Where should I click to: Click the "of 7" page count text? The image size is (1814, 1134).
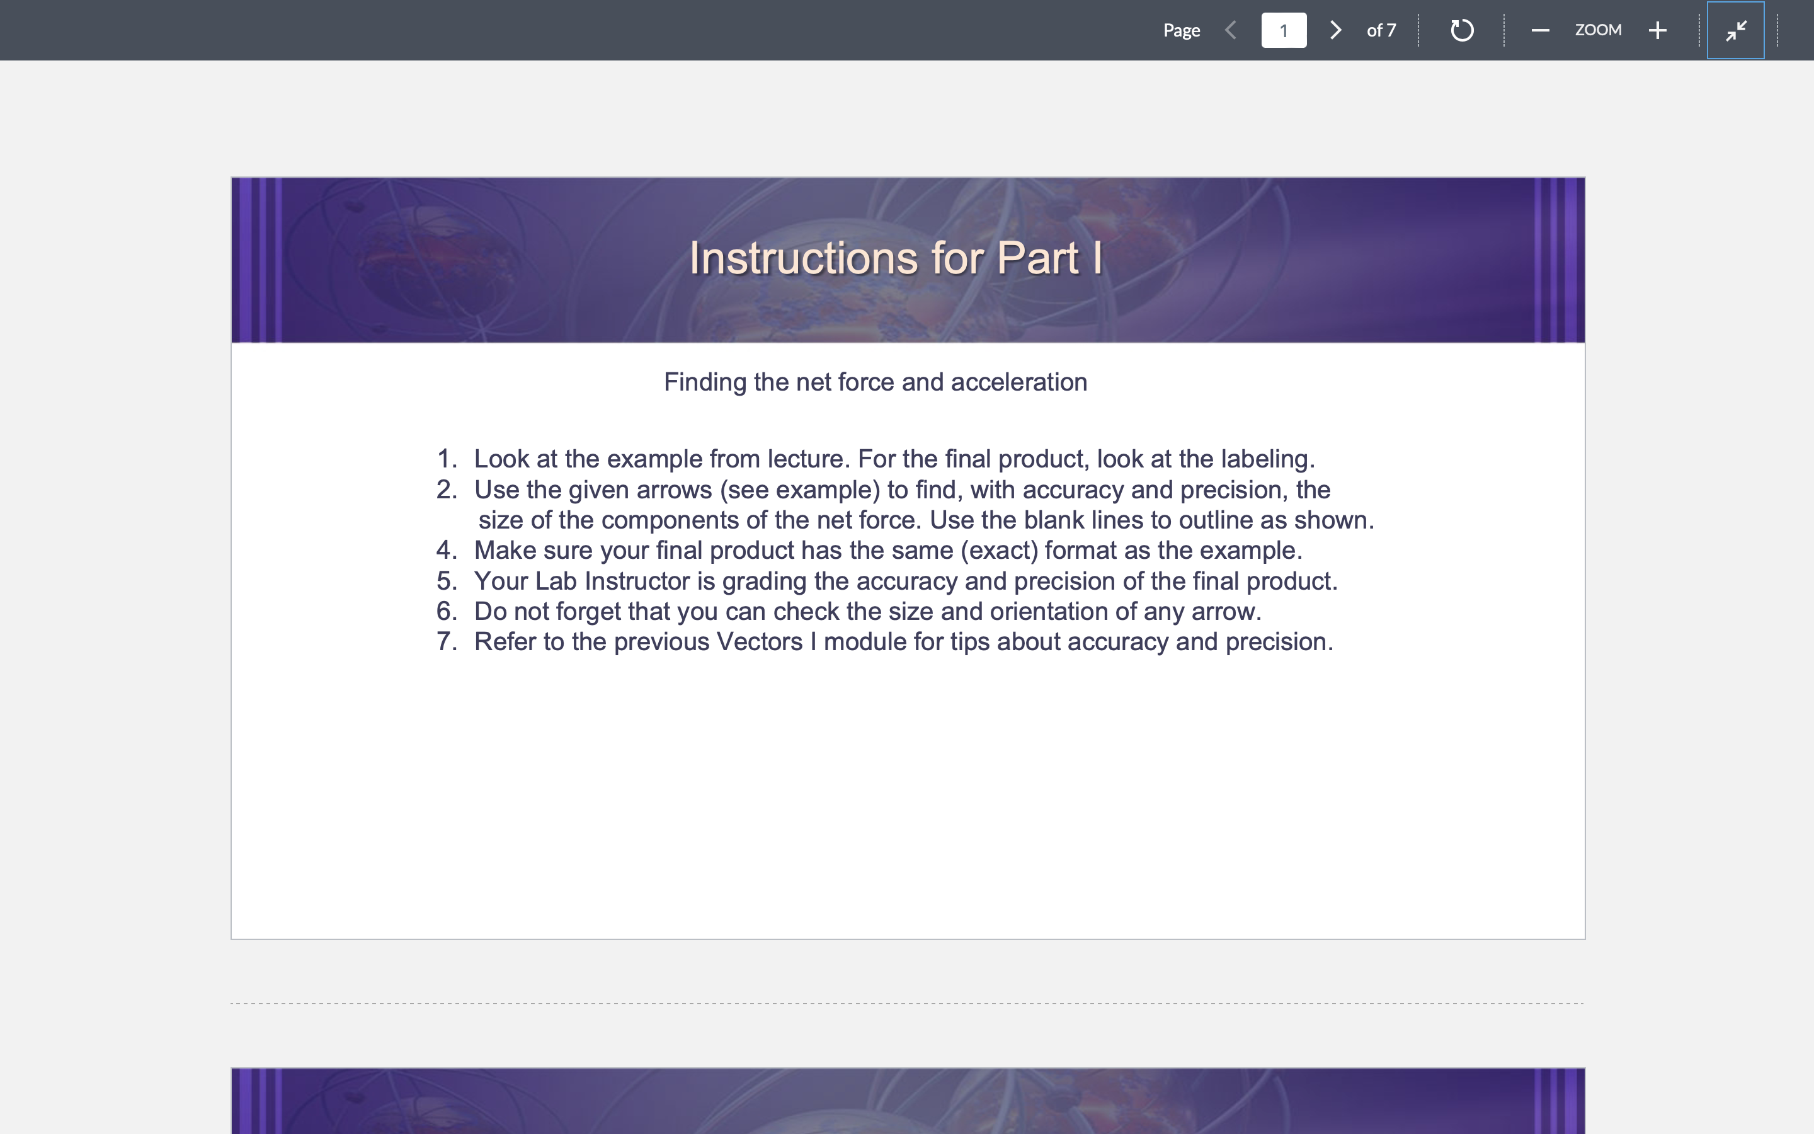[x=1381, y=30]
